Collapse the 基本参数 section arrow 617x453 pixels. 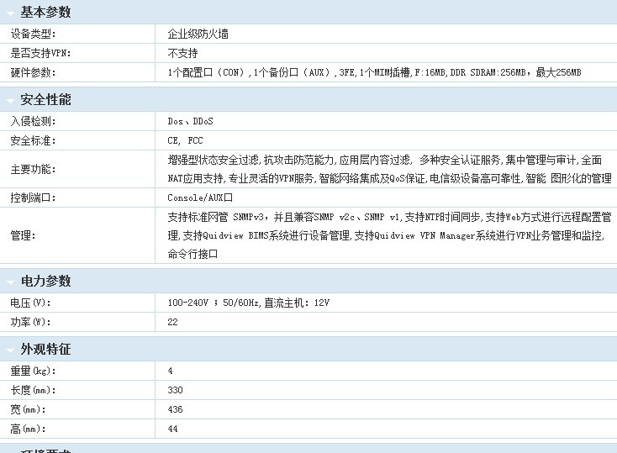click(x=10, y=13)
